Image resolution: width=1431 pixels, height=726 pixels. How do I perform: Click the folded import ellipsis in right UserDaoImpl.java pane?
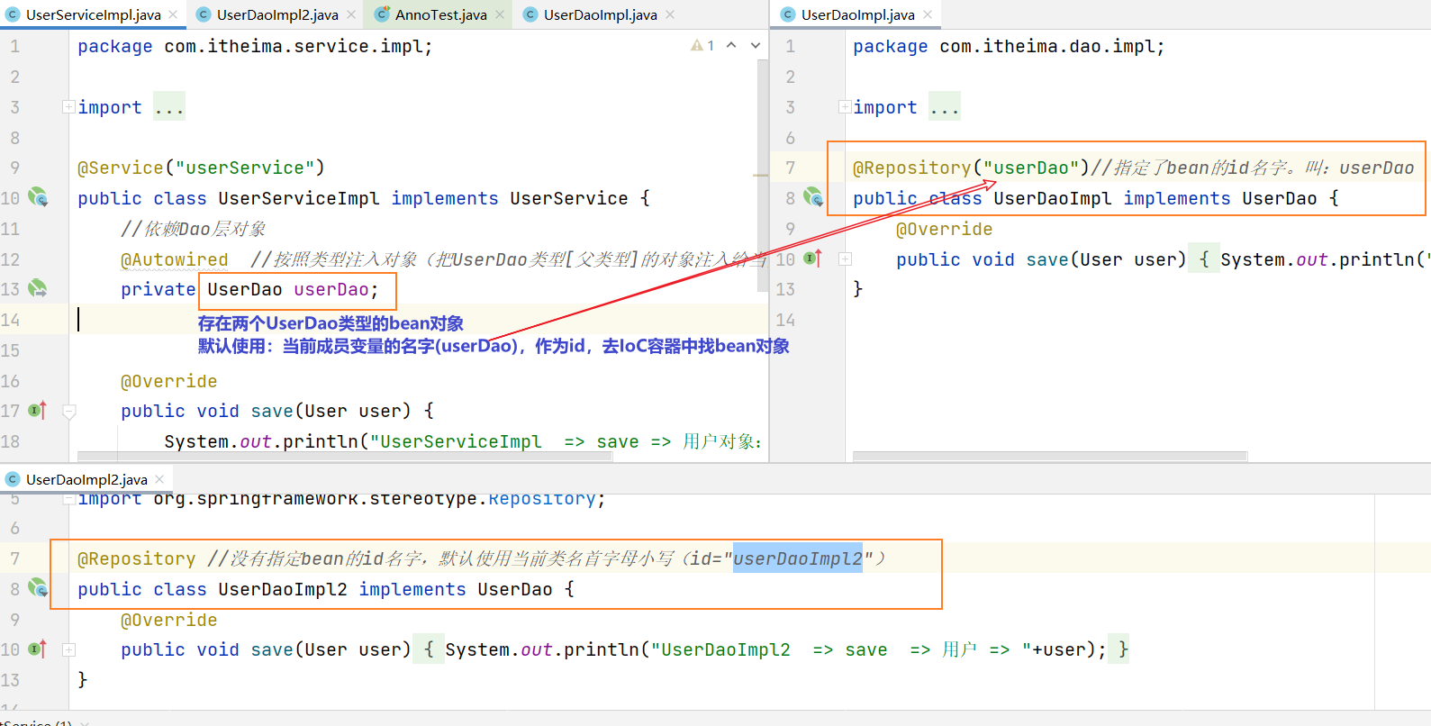[945, 107]
